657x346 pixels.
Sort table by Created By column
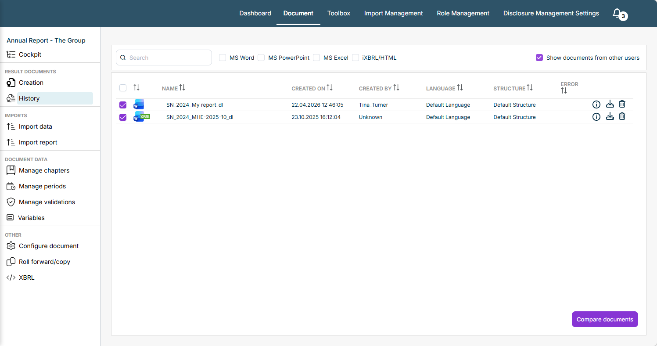click(x=396, y=88)
